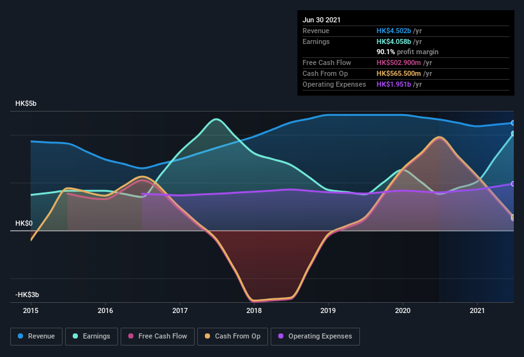Click the blue Revenue endpoint marker
Screen dimensions: 524x357
point(513,123)
